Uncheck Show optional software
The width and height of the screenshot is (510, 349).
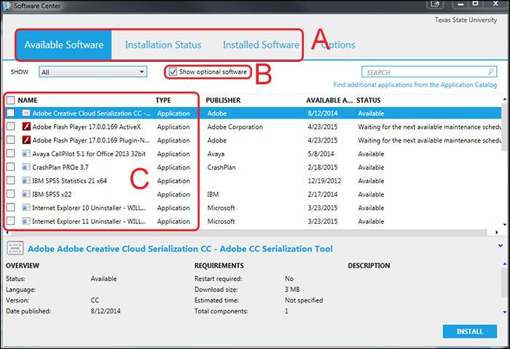point(173,72)
